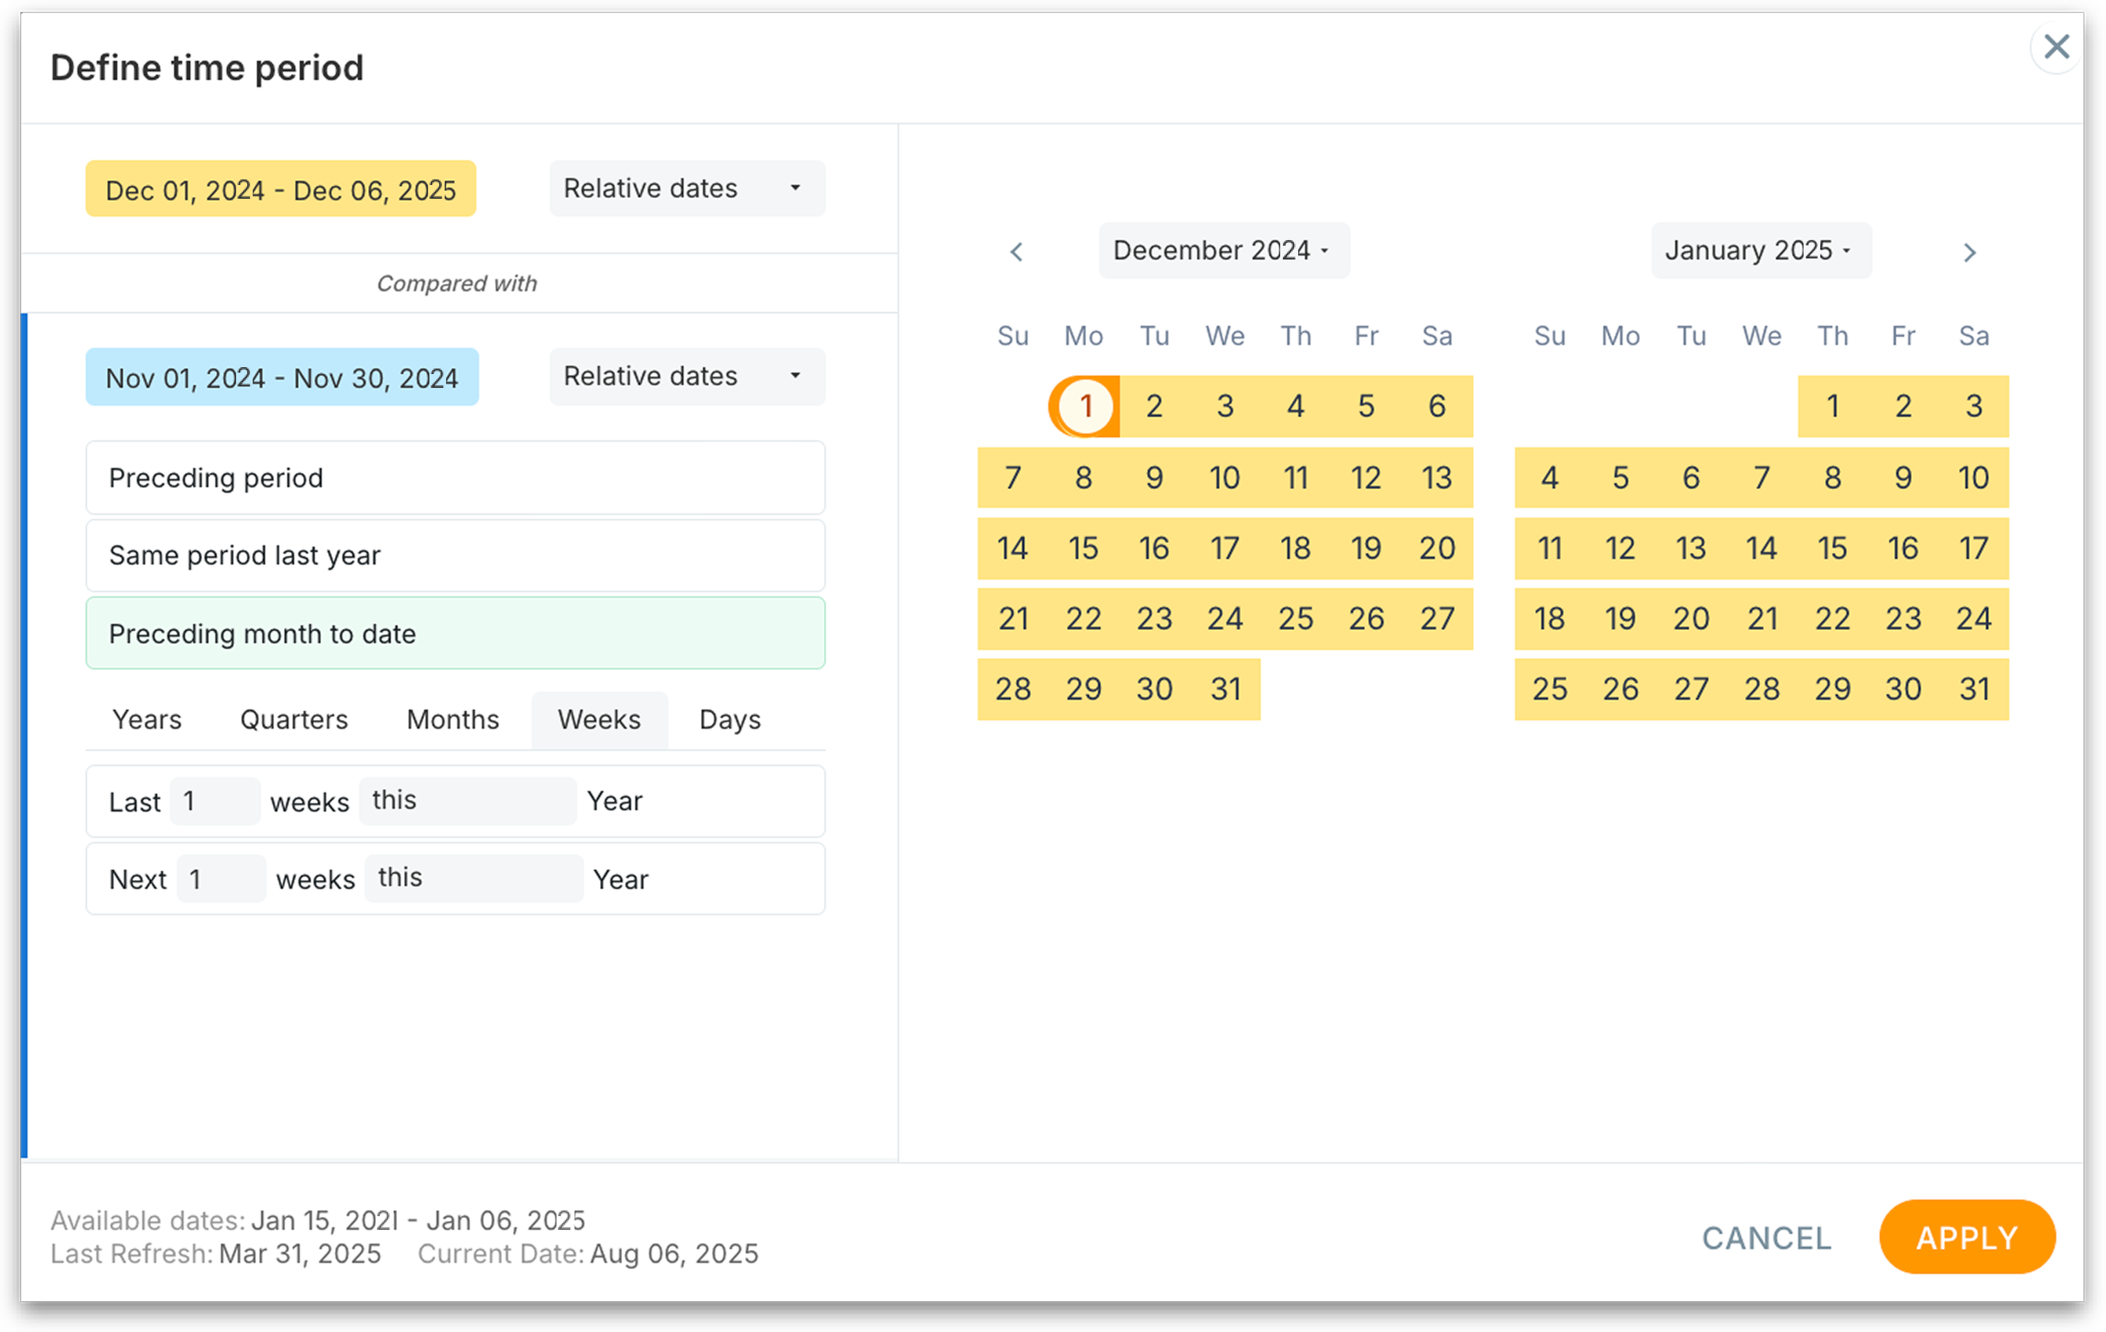Open the December 2024 month dropdown
Screen dimensions: 2106x1332
click(1223, 251)
